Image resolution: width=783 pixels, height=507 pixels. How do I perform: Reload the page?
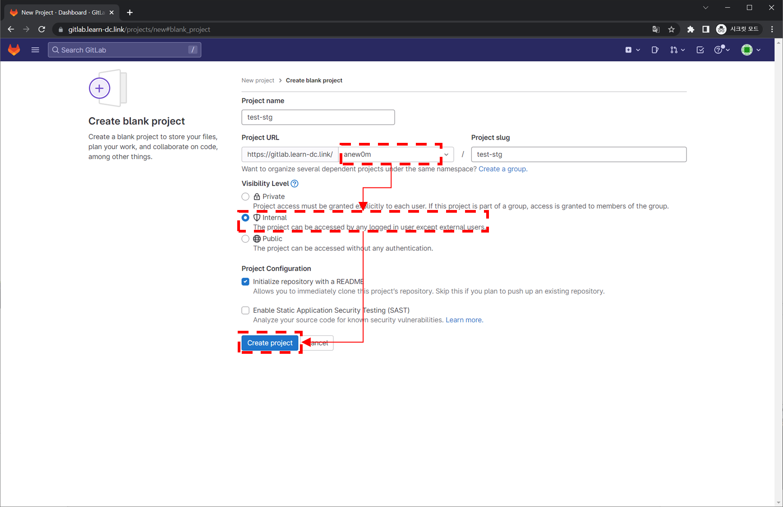tap(41, 29)
